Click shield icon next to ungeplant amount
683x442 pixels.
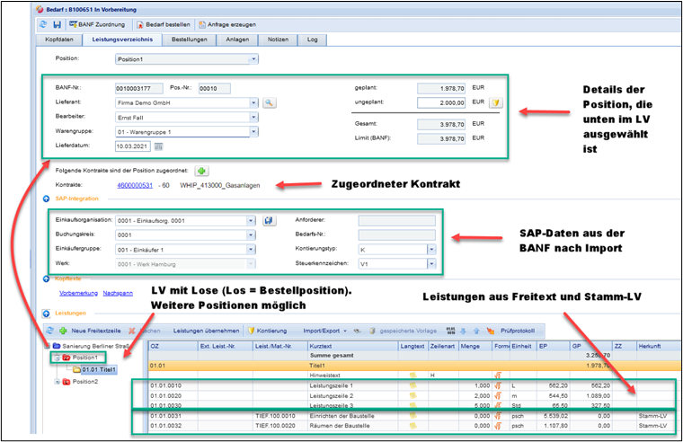495,102
